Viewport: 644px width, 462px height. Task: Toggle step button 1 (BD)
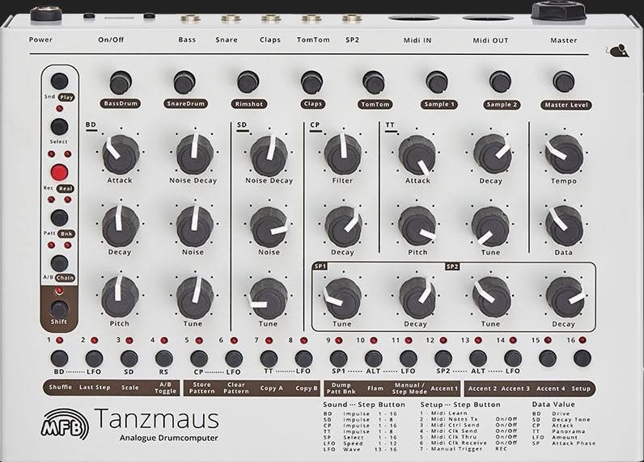click(59, 359)
